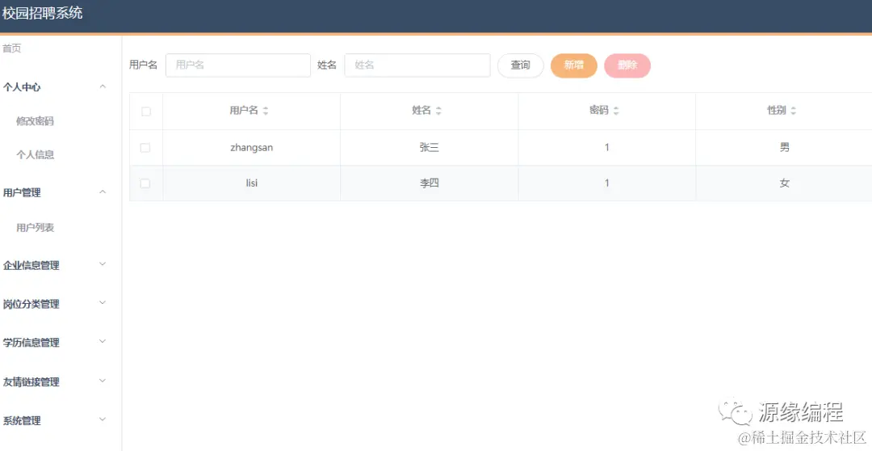The image size is (872, 451).
Task: Select the 企业信息管理 menu label
Action: click(x=31, y=266)
